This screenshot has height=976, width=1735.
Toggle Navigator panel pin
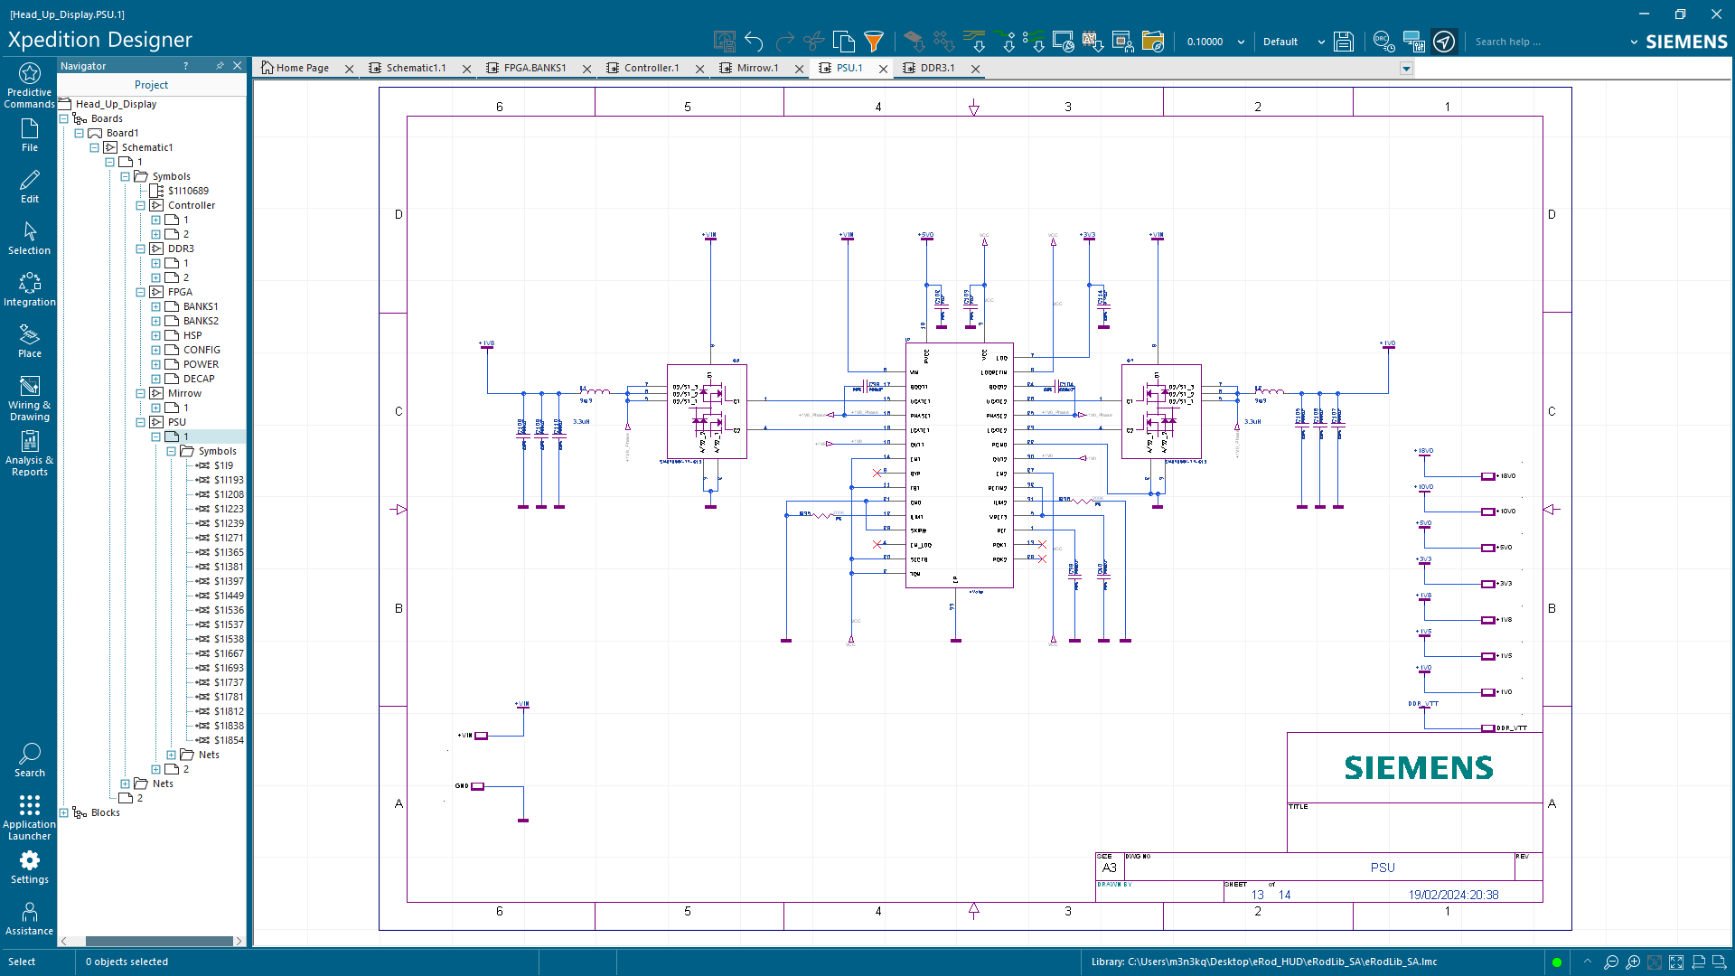220,66
